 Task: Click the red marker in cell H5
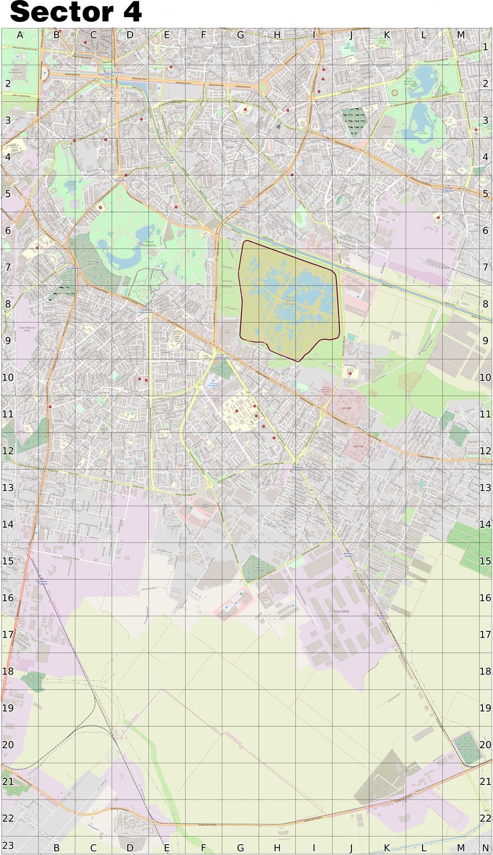click(292, 175)
